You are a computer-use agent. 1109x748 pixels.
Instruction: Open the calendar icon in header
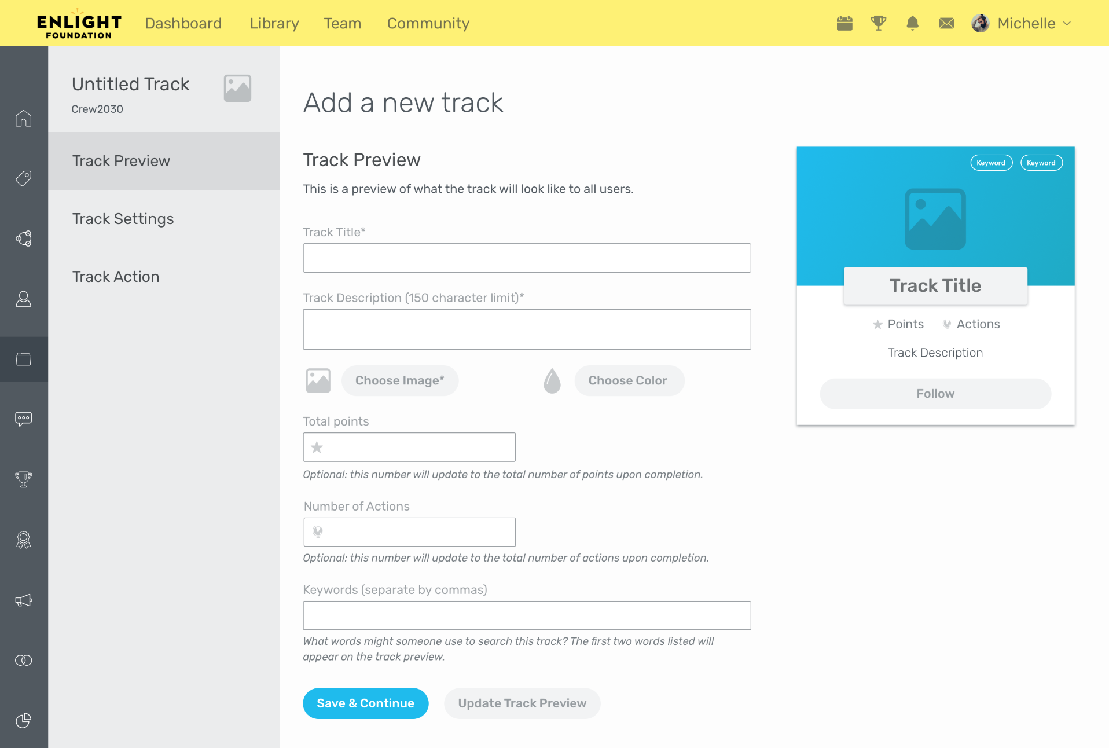pos(844,23)
